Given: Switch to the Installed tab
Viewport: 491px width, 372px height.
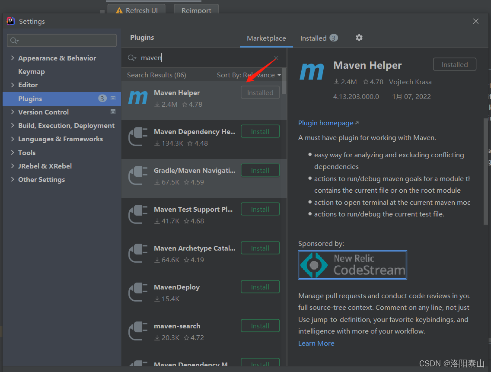Looking at the screenshot, I should tap(319, 38).
